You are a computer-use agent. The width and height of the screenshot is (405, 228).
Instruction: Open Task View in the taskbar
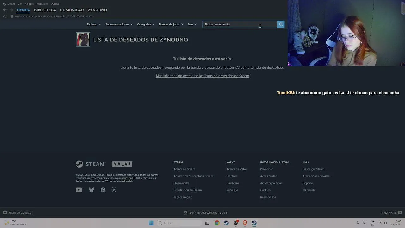pos(207,223)
